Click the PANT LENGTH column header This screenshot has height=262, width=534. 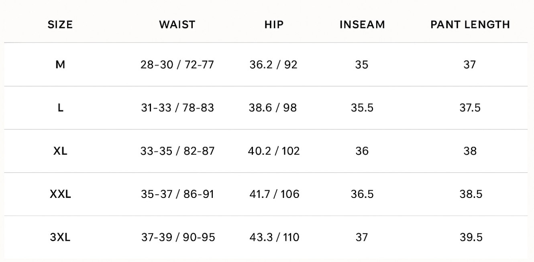[470, 24]
